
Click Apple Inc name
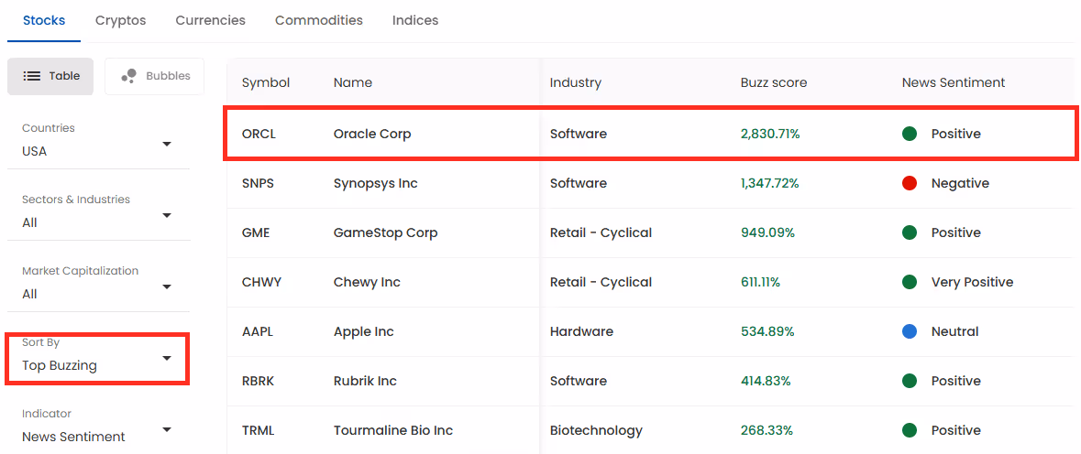coord(363,332)
